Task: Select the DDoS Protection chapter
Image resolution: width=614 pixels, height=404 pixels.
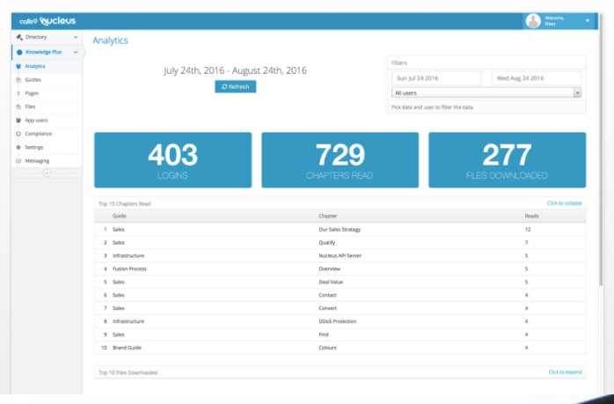Action: tap(338, 321)
